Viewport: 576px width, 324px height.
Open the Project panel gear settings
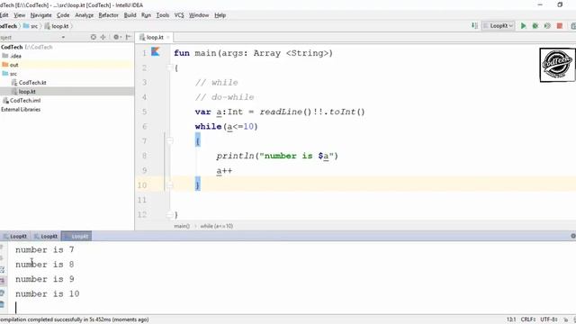point(117,37)
